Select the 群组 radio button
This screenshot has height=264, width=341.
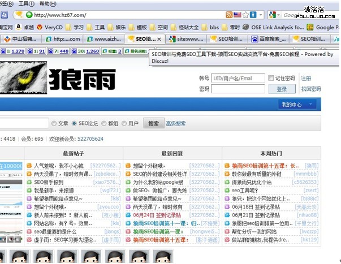[104, 123]
